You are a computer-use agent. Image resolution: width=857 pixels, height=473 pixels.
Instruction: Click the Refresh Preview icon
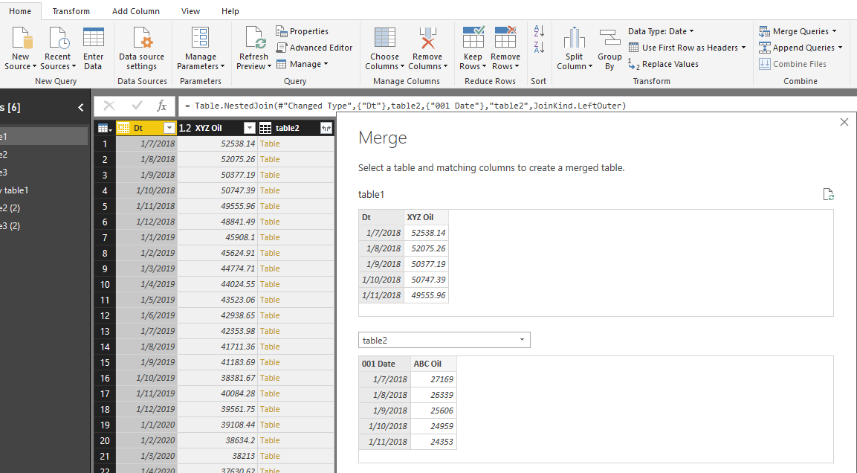254,38
